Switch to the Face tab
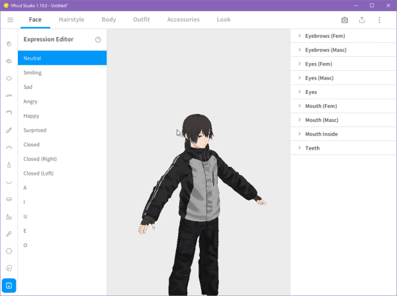The height and width of the screenshot is (296, 397). pos(35,19)
